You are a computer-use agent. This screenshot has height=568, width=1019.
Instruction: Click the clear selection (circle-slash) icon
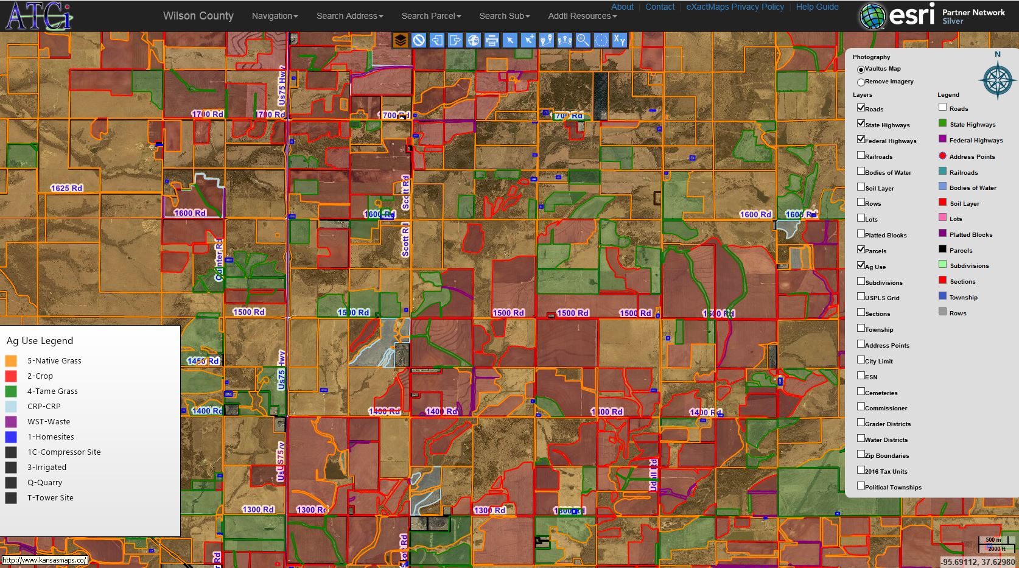point(418,40)
